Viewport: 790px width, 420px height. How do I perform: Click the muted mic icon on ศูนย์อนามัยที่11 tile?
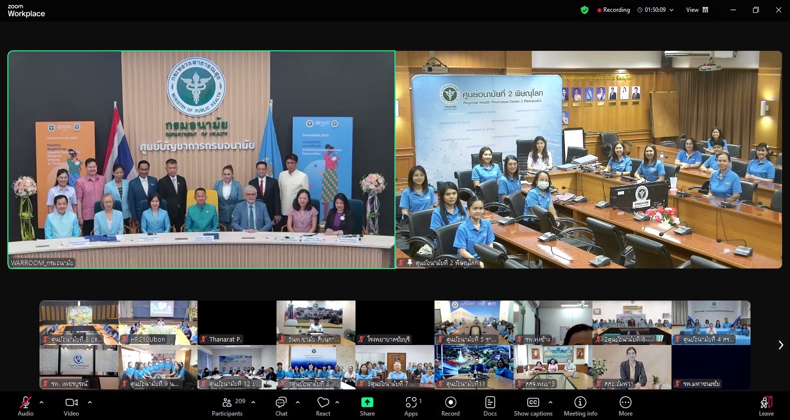[440, 383]
